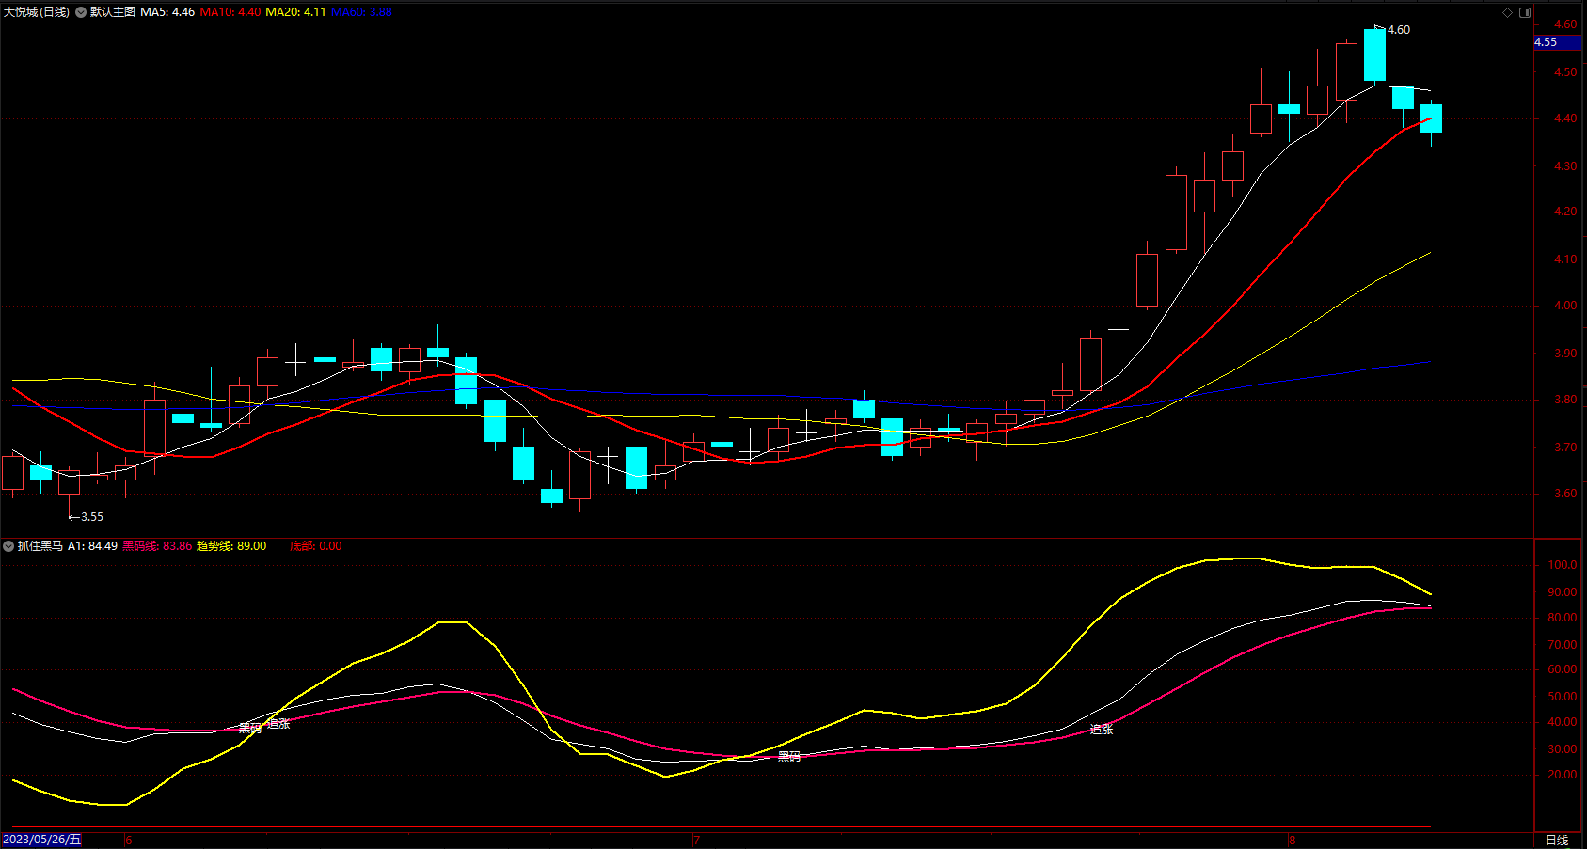Click the MA10: 4.40 indicator value
Viewport: 1587px width, 849px height.
[230, 12]
